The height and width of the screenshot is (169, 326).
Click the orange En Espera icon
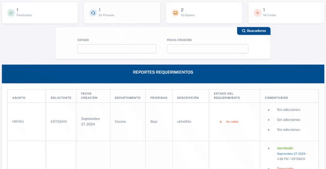click(175, 13)
